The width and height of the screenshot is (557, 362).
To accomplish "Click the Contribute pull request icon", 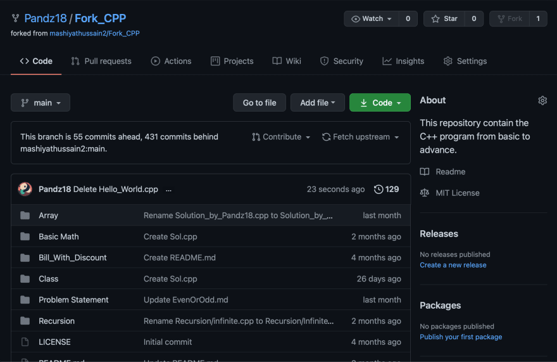I will pyautogui.click(x=256, y=137).
